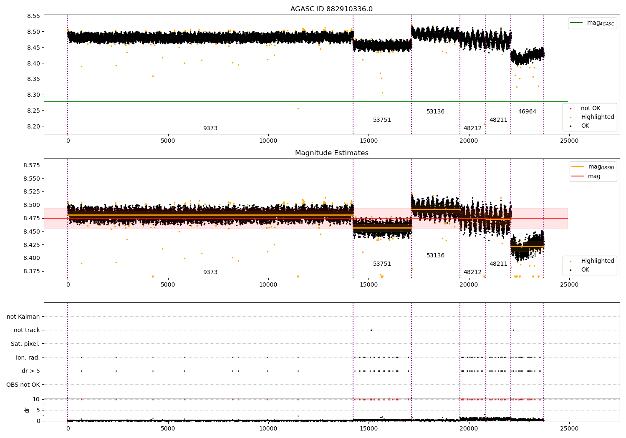Click the '8.475' y-axis tick label
The width and height of the screenshot is (626, 438).
click(x=32, y=218)
